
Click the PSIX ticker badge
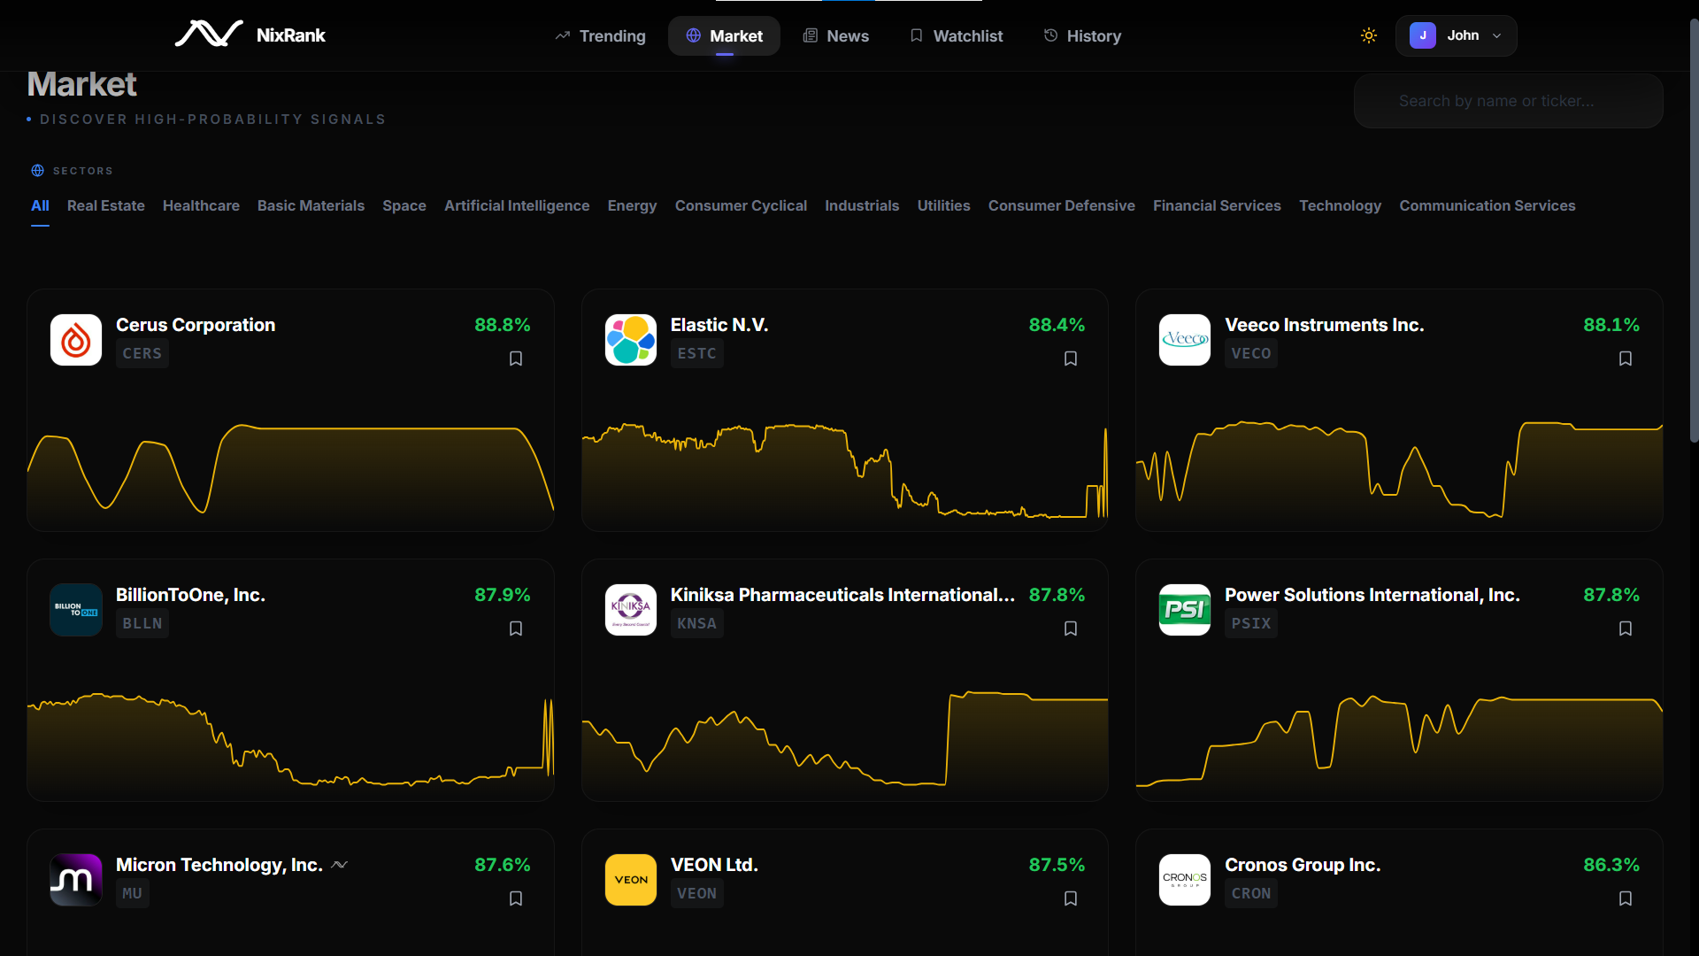pos(1251,623)
